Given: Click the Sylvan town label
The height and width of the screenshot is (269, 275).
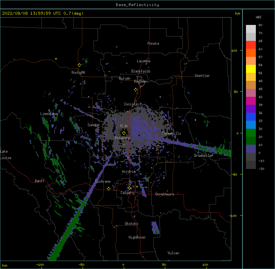Looking at the screenshot, I should [124, 78].
